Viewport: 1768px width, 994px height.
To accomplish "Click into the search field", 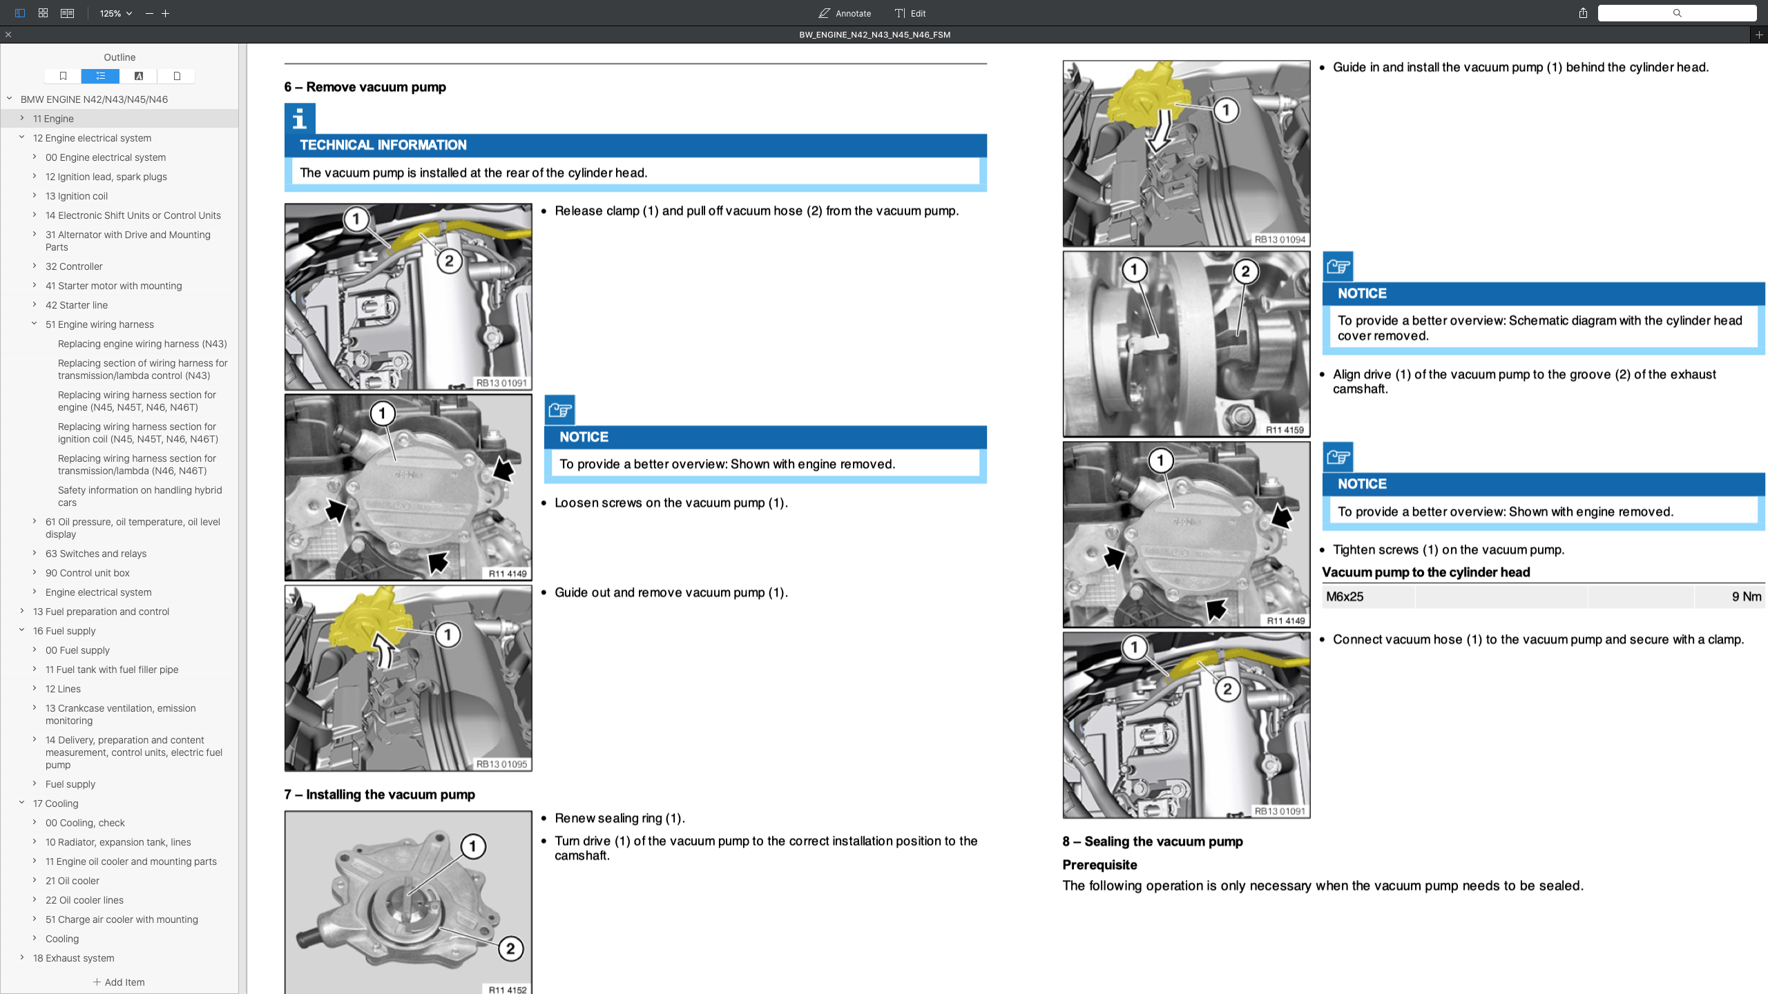I will tap(1677, 13).
